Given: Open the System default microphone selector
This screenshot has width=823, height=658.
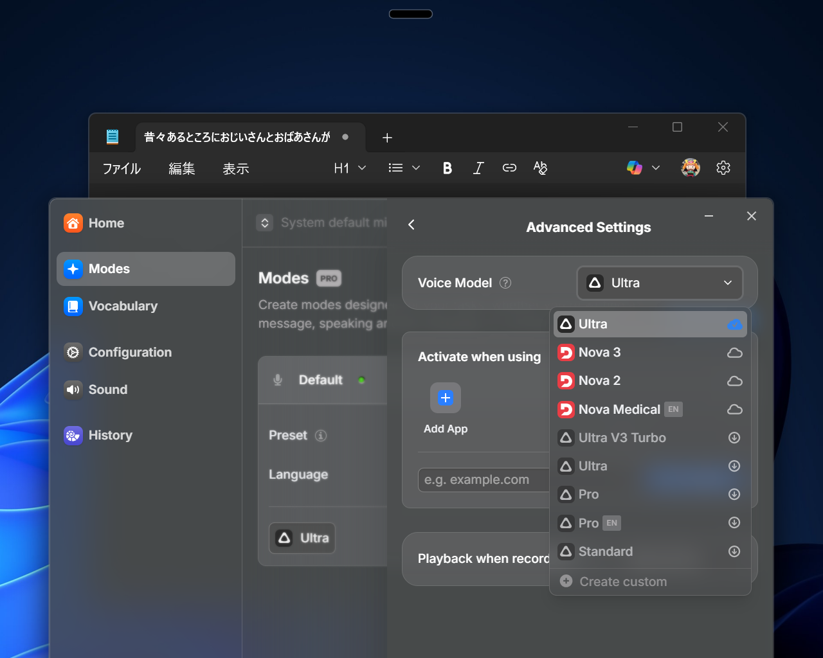Looking at the screenshot, I should click(x=321, y=222).
